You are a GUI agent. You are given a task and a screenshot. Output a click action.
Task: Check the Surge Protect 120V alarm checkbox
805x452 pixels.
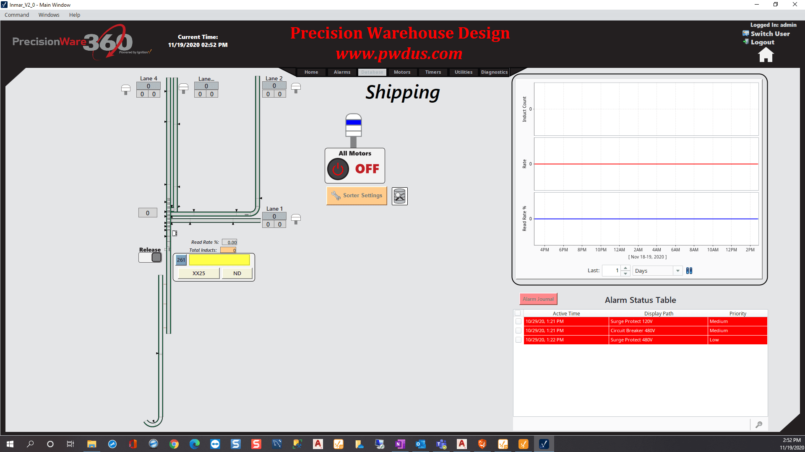[518, 321]
